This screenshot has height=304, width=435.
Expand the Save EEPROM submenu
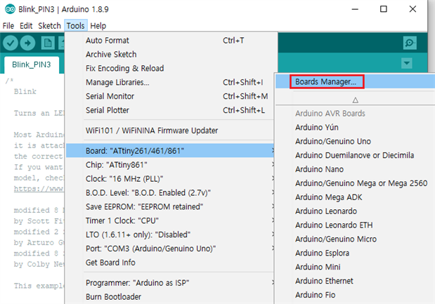(170, 206)
